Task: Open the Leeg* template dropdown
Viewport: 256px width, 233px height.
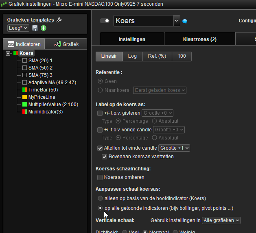Action: click(18, 28)
